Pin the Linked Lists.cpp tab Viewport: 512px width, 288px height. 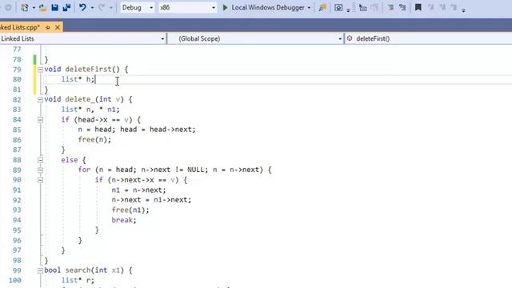[48, 27]
